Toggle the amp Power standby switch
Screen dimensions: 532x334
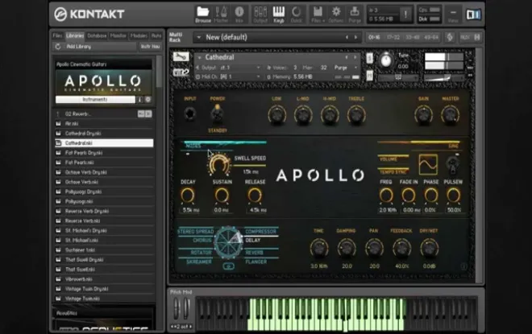(218, 114)
